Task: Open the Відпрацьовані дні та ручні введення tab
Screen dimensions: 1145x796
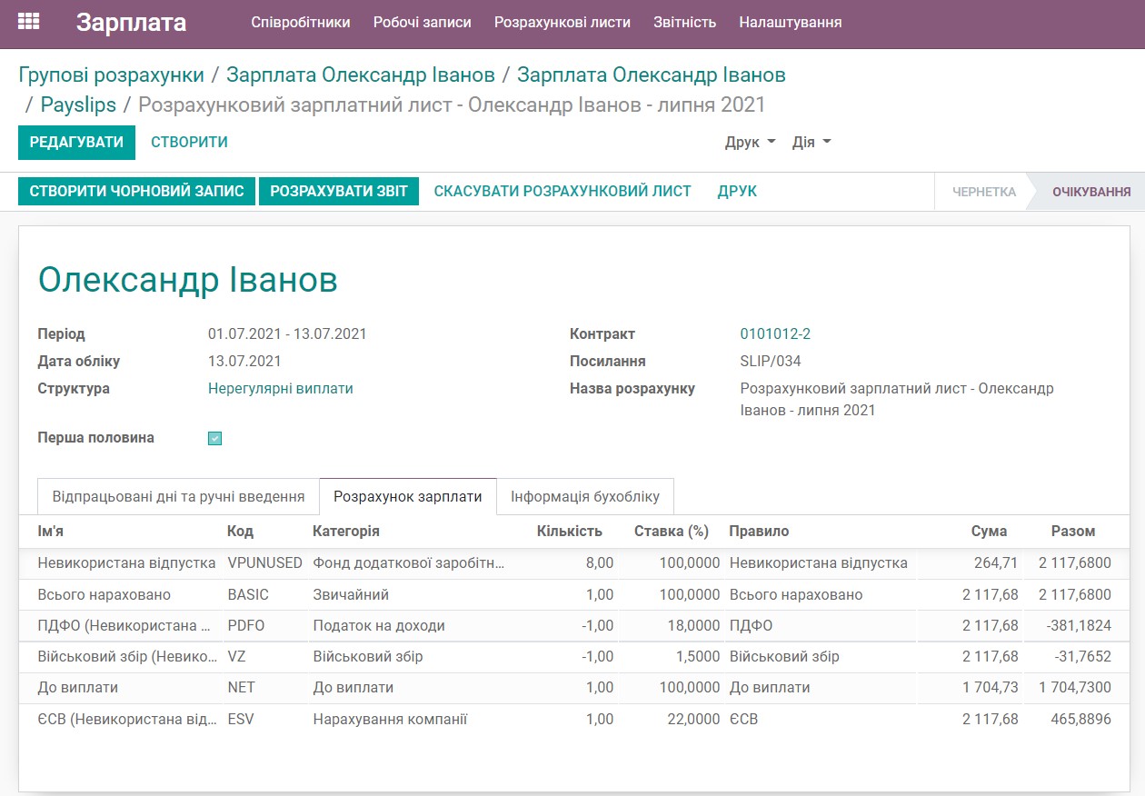Action: point(176,496)
